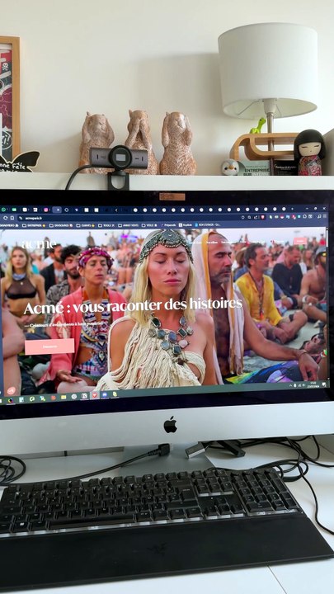Open the VEILLE bookmarks folder
The height and width of the screenshot is (594, 334).
point(149,225)
